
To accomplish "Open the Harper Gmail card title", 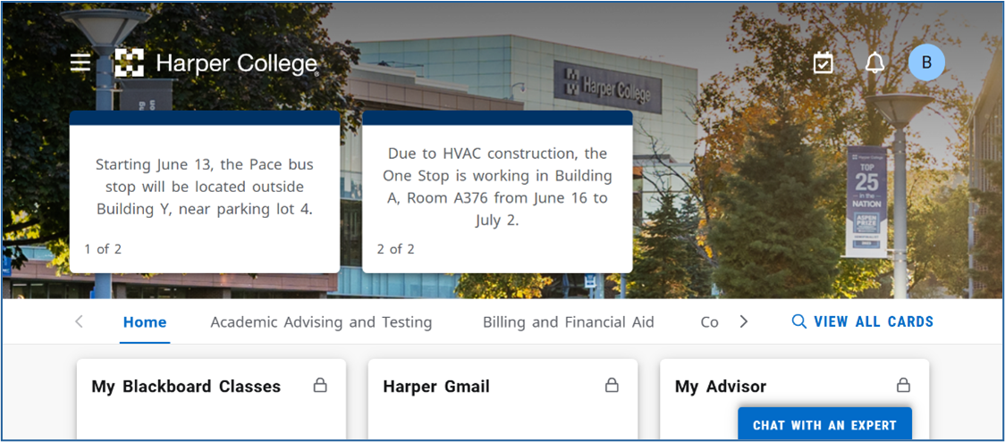I will [436, 387].
